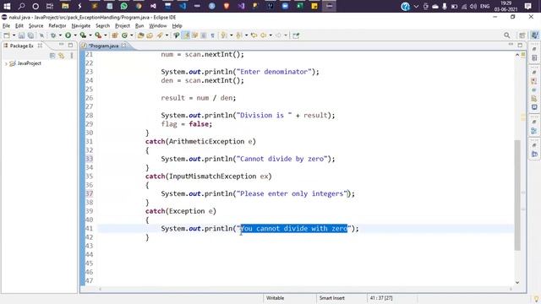Click the Save toolbar icon
The height and width of the screenshot is (304, 541).
click(22, 35)
